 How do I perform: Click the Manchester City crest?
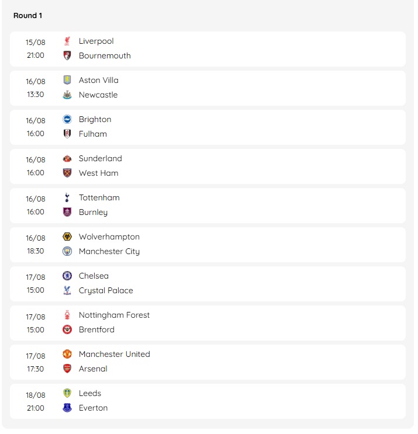pos(67,251)
